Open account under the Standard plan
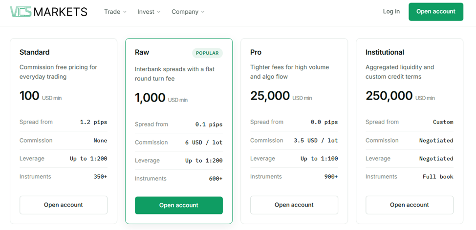 pyautogui.click(x=64, y=205)
